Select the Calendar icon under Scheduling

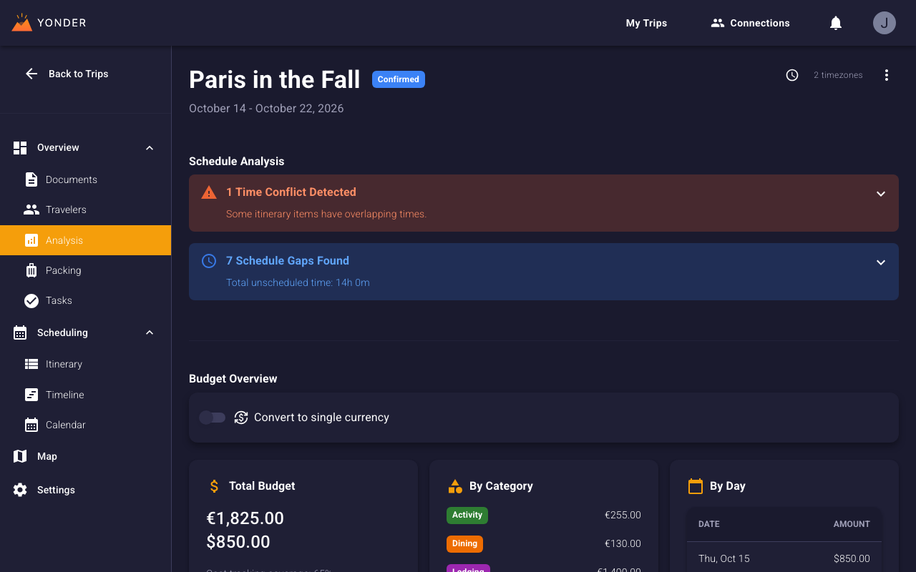click(31, 425)
